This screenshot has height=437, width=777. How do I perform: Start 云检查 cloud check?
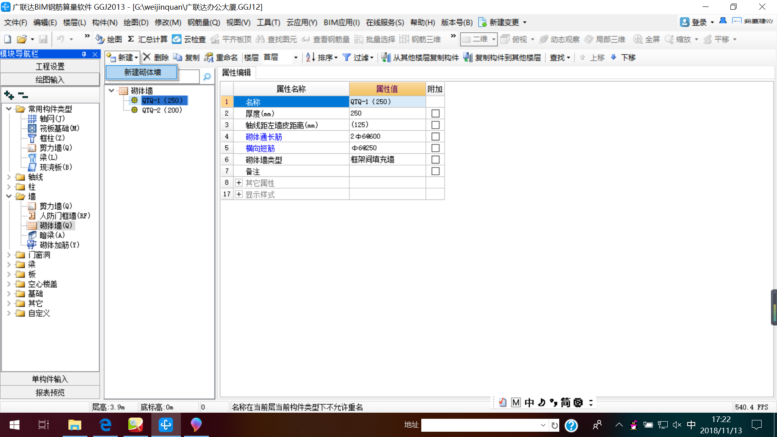pyautogui.click(x=189, y=39)
